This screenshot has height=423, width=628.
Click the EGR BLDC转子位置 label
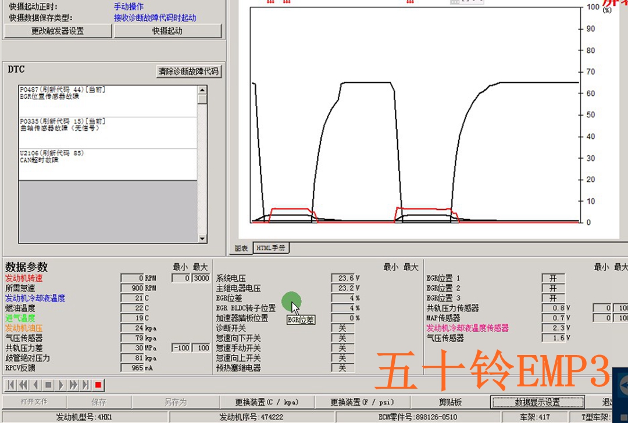[x=246, y=308]
